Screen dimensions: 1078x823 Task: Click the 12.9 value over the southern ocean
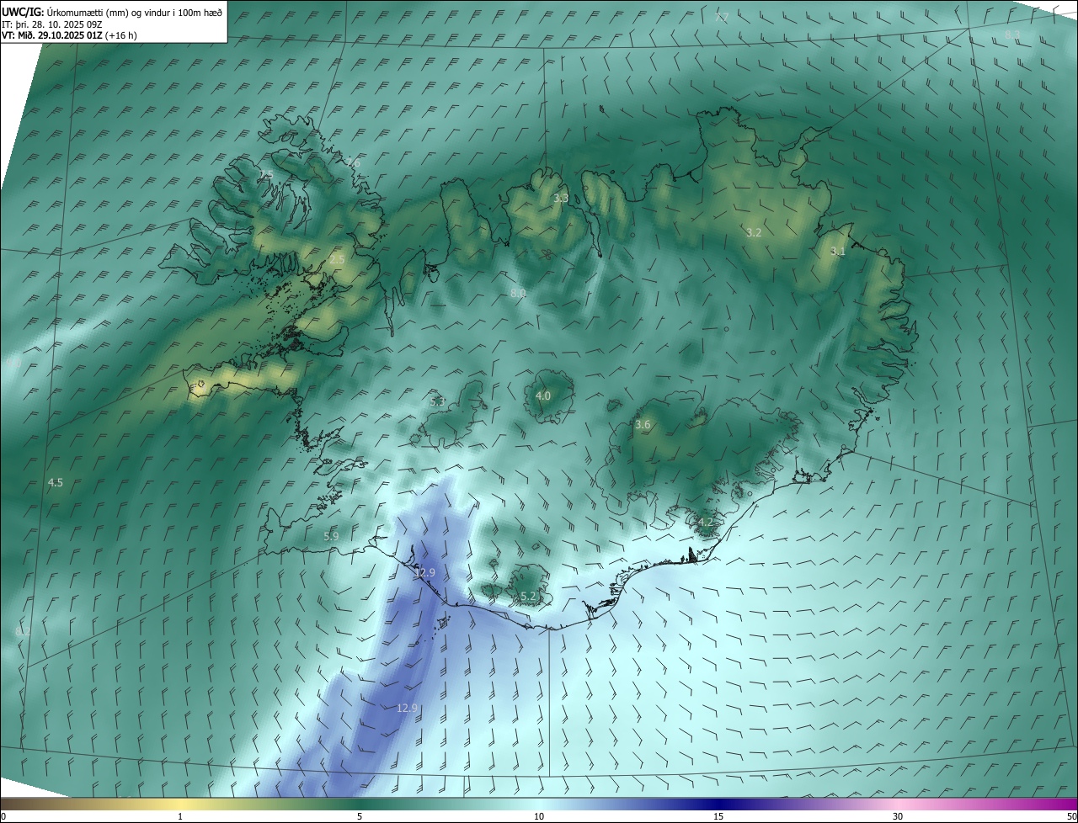pos(407,709)
